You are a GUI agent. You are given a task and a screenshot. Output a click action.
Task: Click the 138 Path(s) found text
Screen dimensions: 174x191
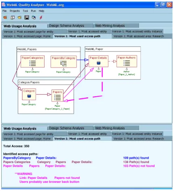136,162
